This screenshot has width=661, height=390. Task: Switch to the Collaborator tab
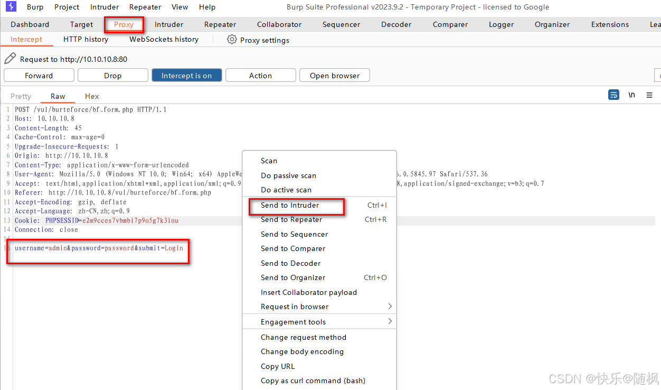pyautogui.click(x=279, y=24)
